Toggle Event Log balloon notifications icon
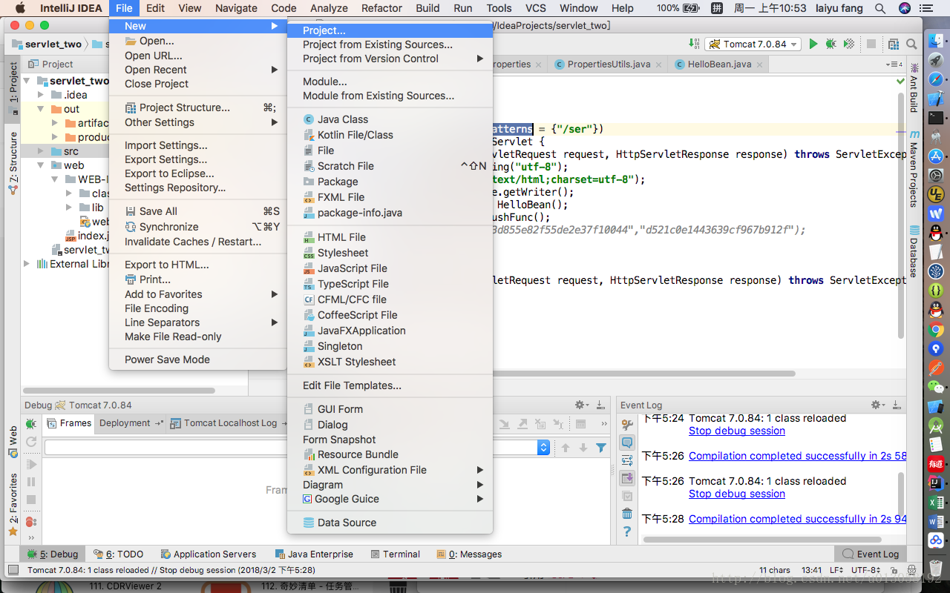 click(627, 443)
